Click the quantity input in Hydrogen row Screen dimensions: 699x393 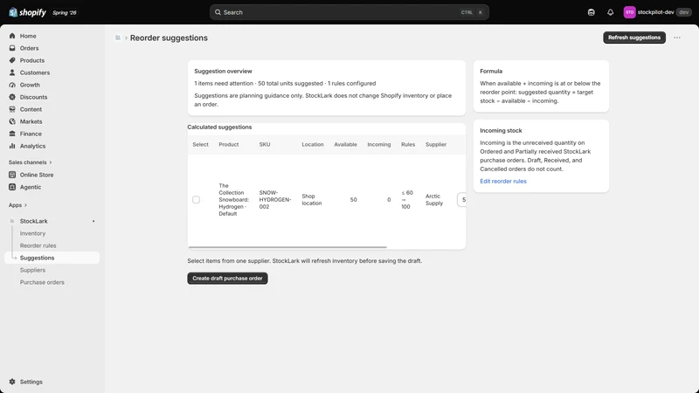pyautogui.click(x=462, y=200)
